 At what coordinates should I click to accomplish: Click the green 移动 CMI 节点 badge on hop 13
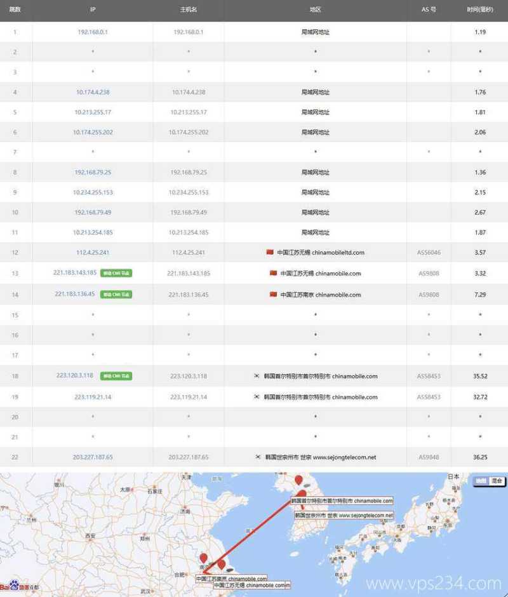click(117, 273)
